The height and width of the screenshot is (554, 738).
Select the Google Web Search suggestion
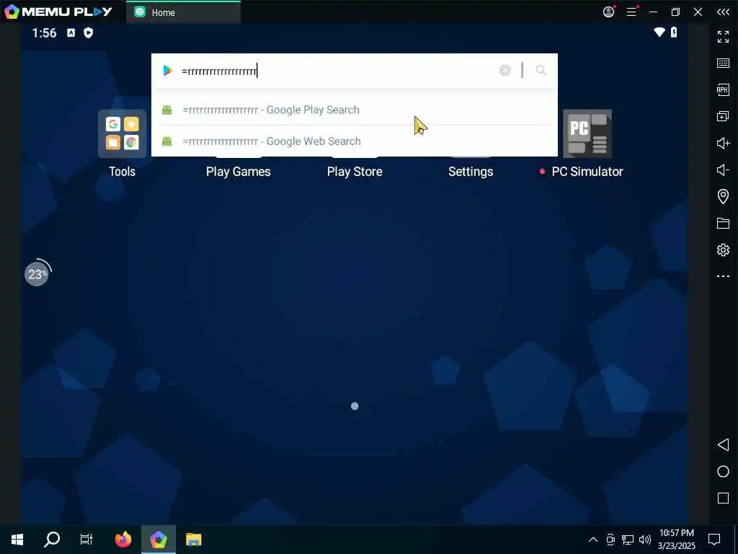355,141
